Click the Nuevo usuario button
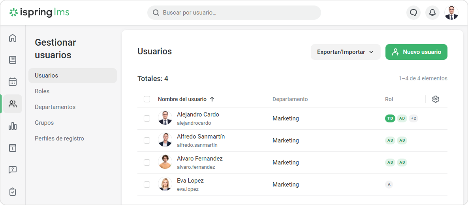Image resolution: width=468 pixels, height=205 pixels. click(x=416, y=52)
